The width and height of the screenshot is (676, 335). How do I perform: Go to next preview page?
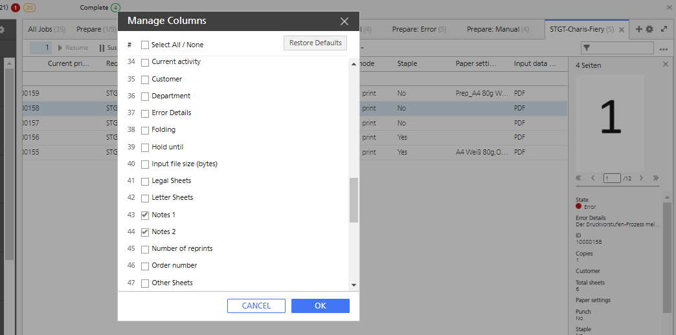(641, 178)
